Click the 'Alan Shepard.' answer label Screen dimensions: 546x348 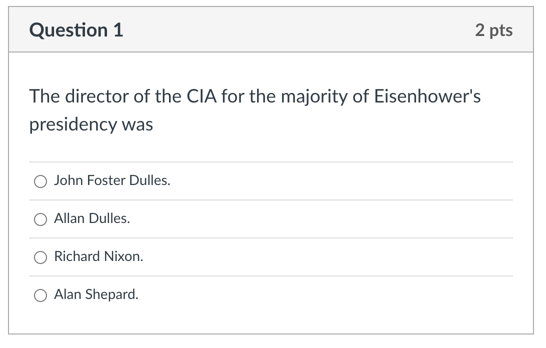(x=96, y=294)
